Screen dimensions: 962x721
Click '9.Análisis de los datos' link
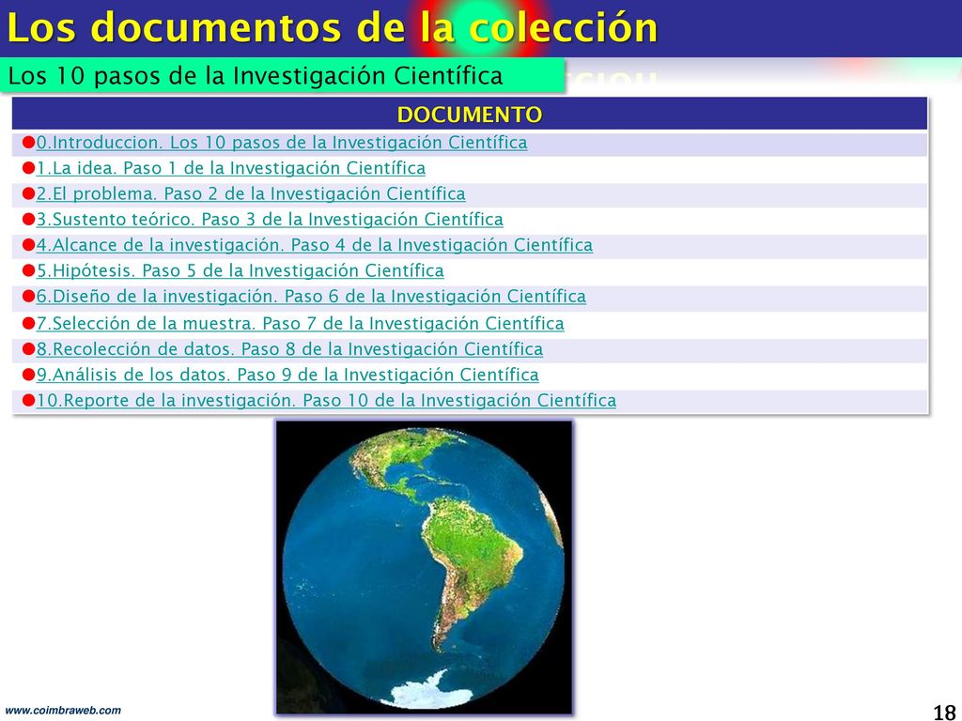287,376
